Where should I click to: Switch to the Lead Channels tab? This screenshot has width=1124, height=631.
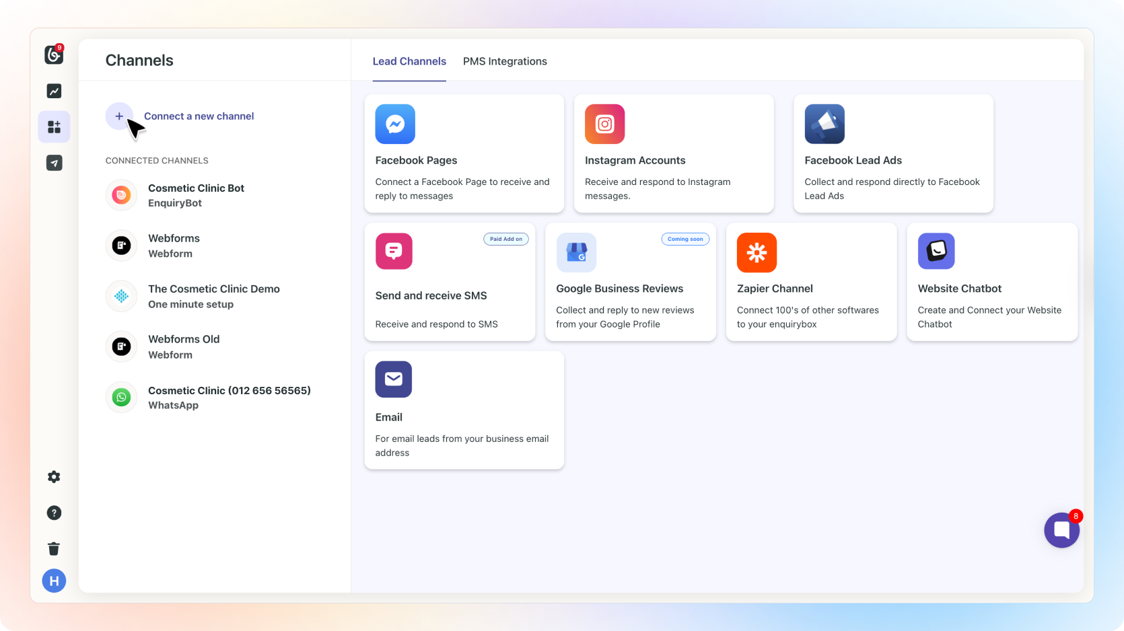coord(409,61)
